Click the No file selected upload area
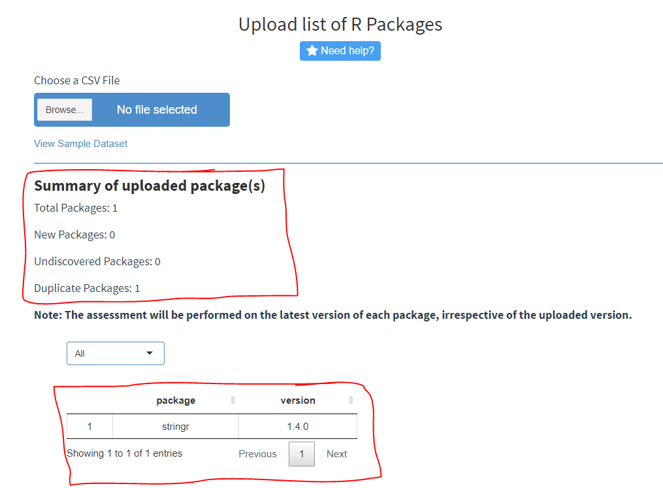The width and height of the screenshot is (663, 488). coord(157,109)
